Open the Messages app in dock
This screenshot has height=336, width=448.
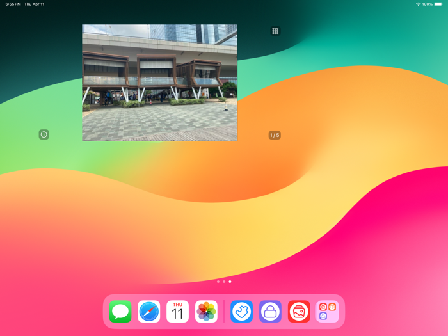(x=120, y=312)
